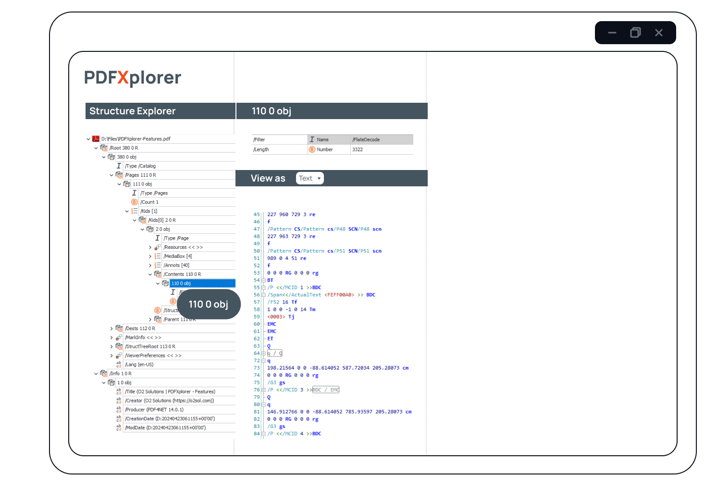Expand the /Dests 112 0 R node
This screenshot has height=486, width=717.
coord(111,329)
